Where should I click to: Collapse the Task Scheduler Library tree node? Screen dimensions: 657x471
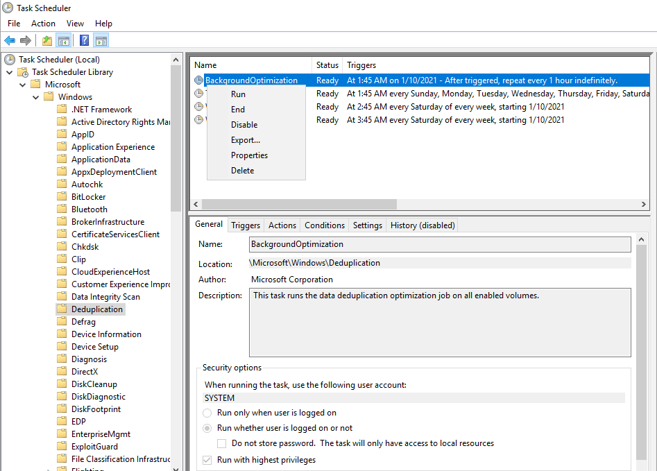9,73
